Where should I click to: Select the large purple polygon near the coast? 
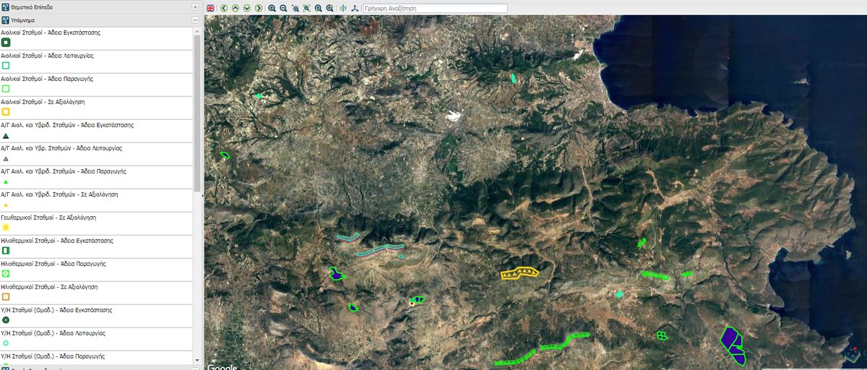(x=733, y=345)
